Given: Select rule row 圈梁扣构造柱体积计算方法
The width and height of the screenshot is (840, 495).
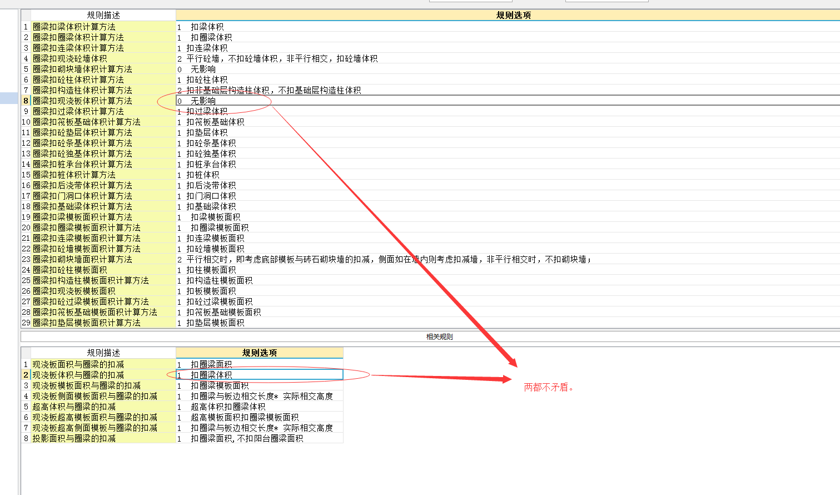Looking at the screenshot, I should 103,90.
